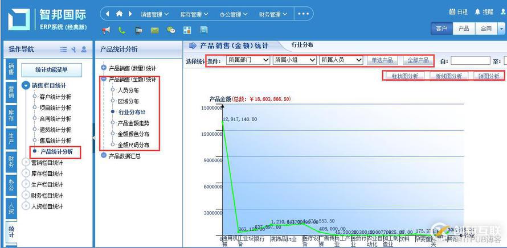The height and width of the screenshot is (248, 507).
Task: Switch to the 库存 vertical side tab
Action: tap(11, 115)
